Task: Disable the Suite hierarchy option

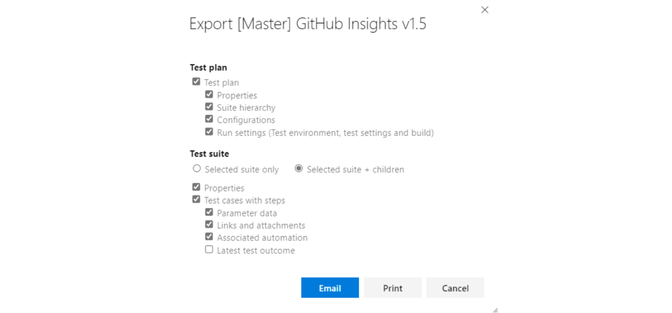Action: point(209,107)
